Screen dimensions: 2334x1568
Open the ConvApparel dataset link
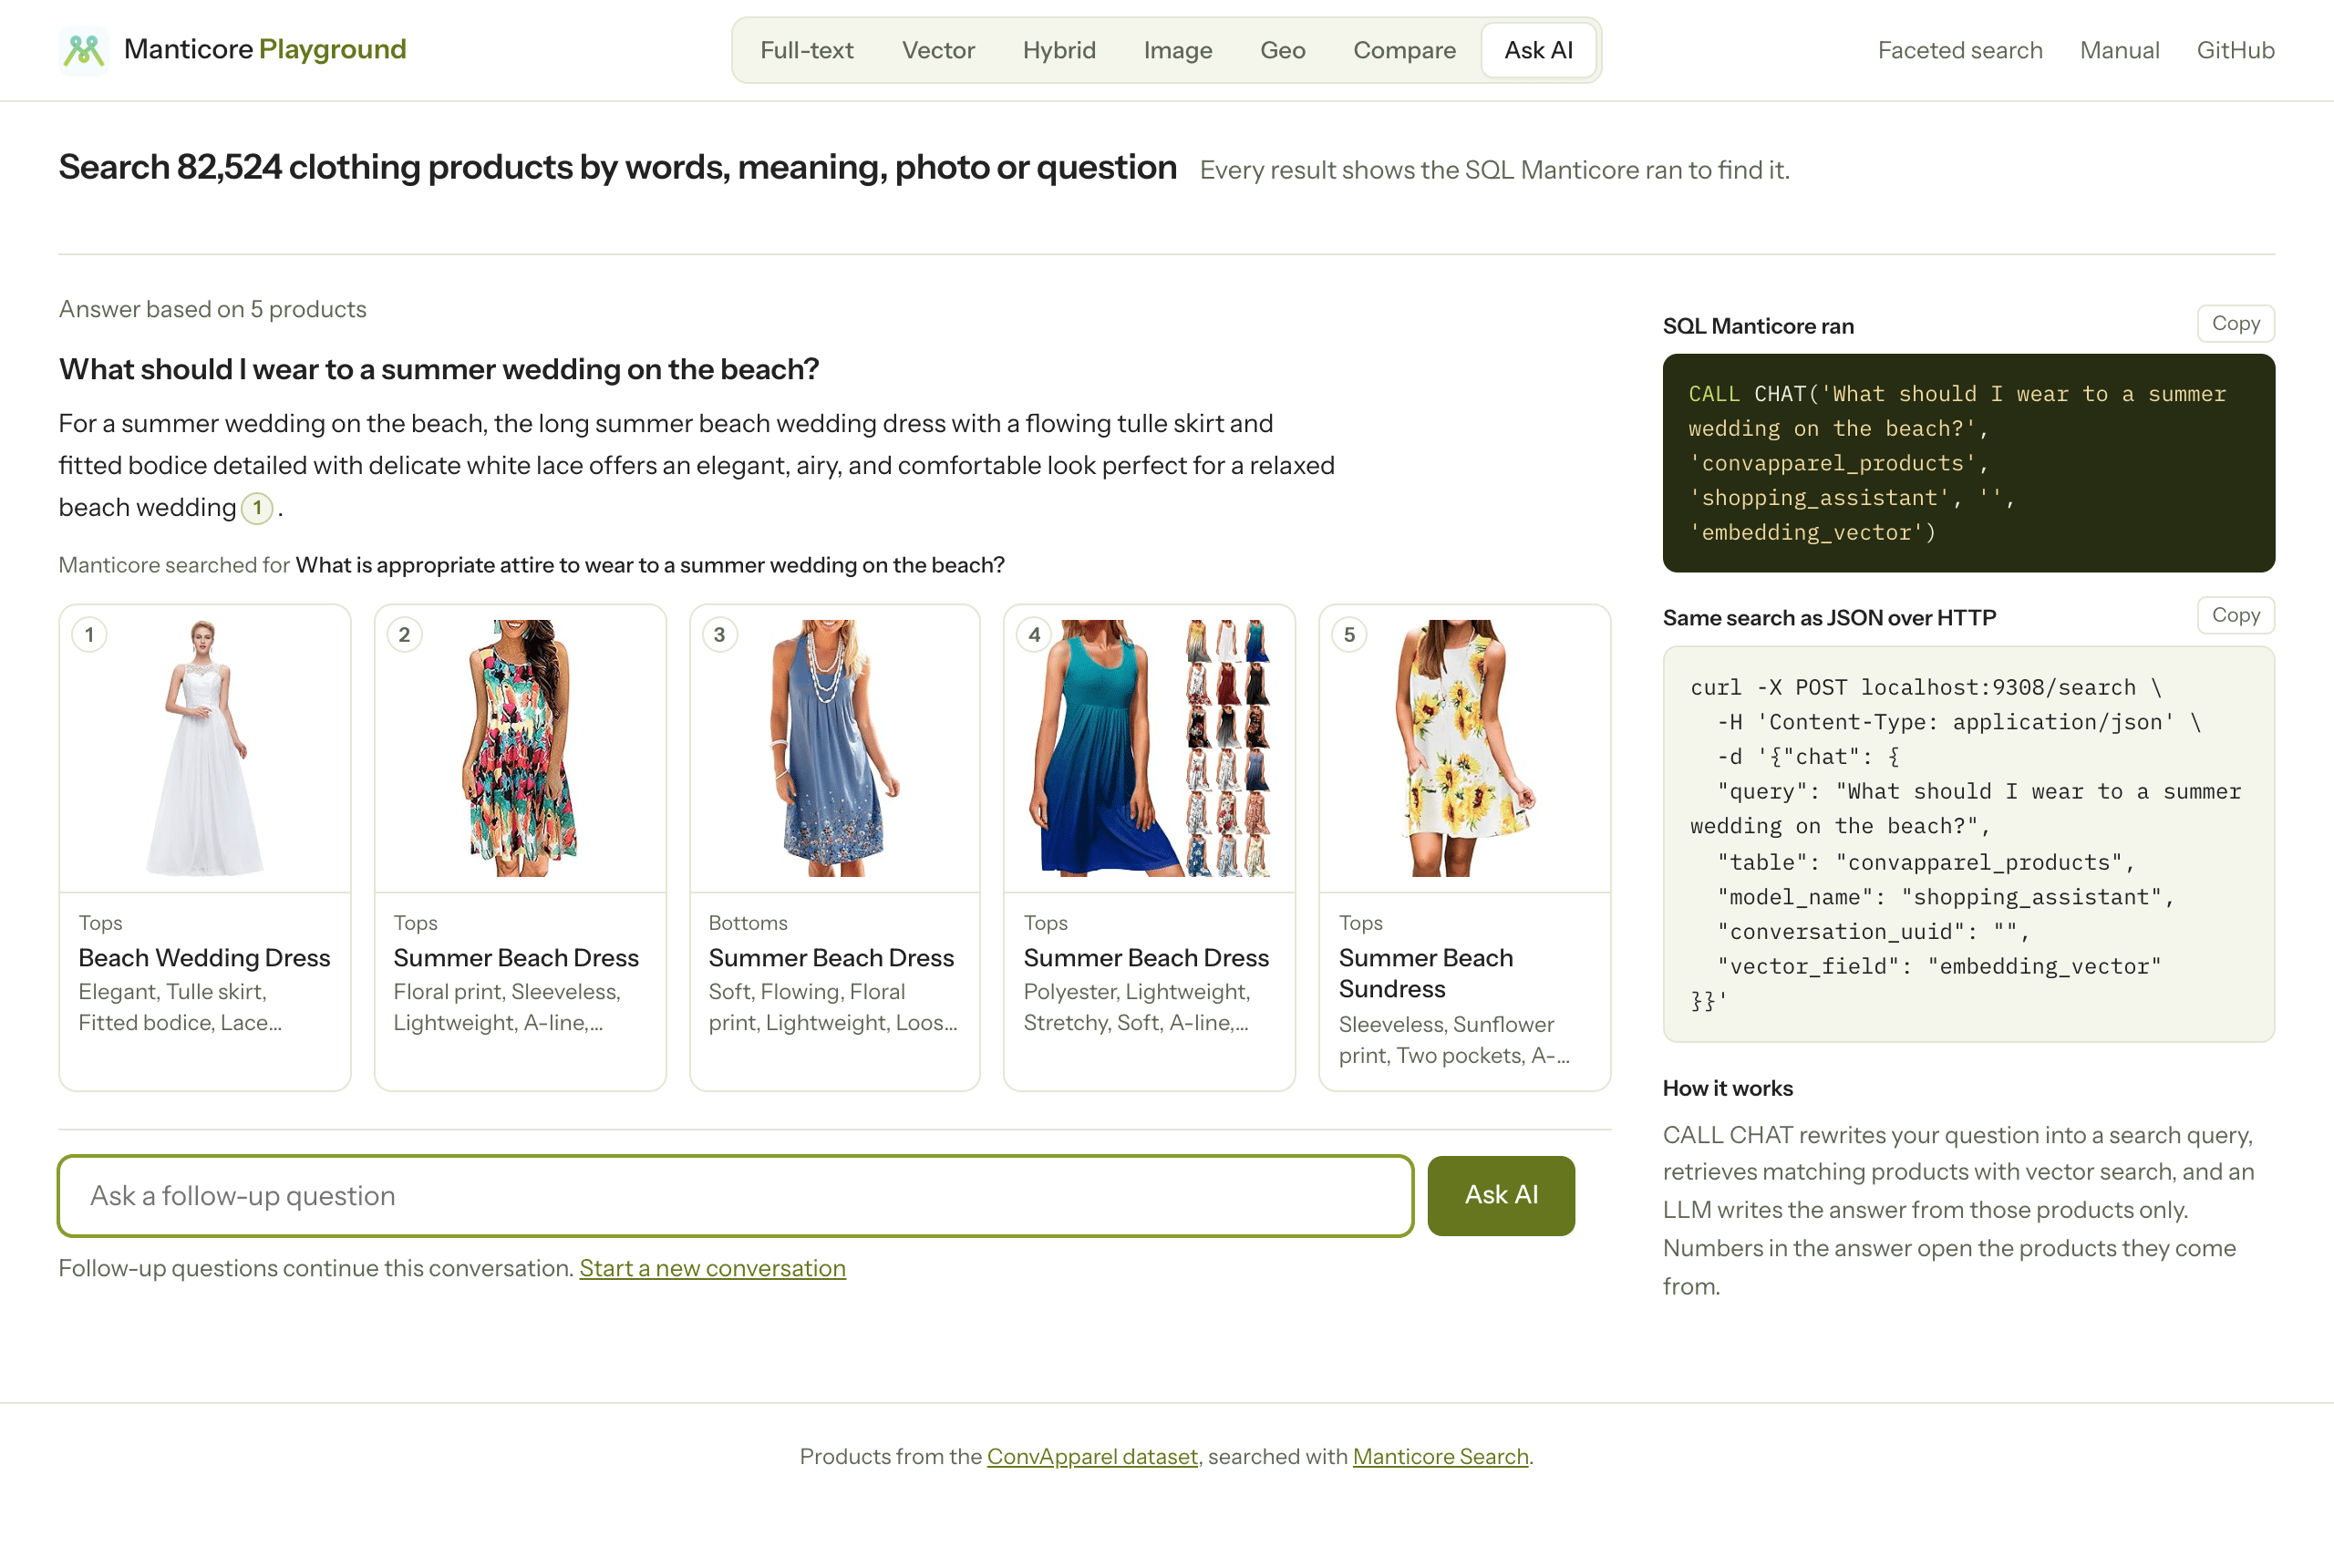click(x=1092, y=1457)
